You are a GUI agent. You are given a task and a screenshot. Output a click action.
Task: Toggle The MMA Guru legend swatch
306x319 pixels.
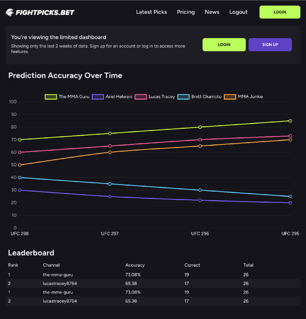[x=51, y=97]
